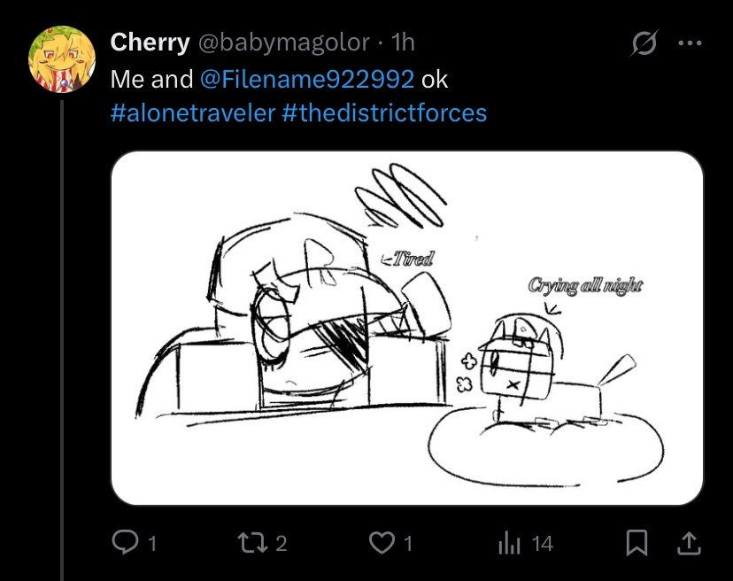Screen dimensions: 733x581
Task: Open Cherry's profile avatar
Action: tap(62, 59)
